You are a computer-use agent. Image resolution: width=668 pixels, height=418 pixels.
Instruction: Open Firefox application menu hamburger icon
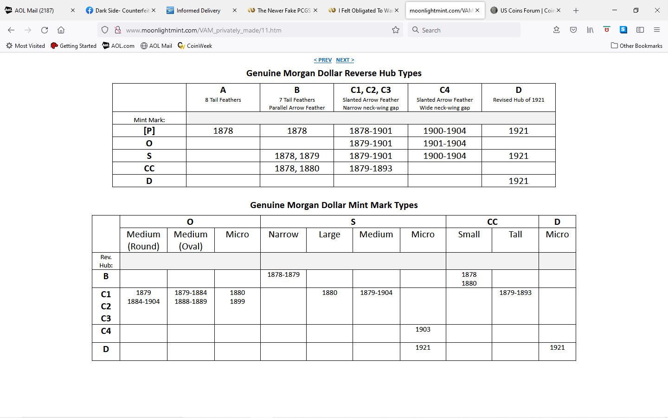tap(657, 30)
